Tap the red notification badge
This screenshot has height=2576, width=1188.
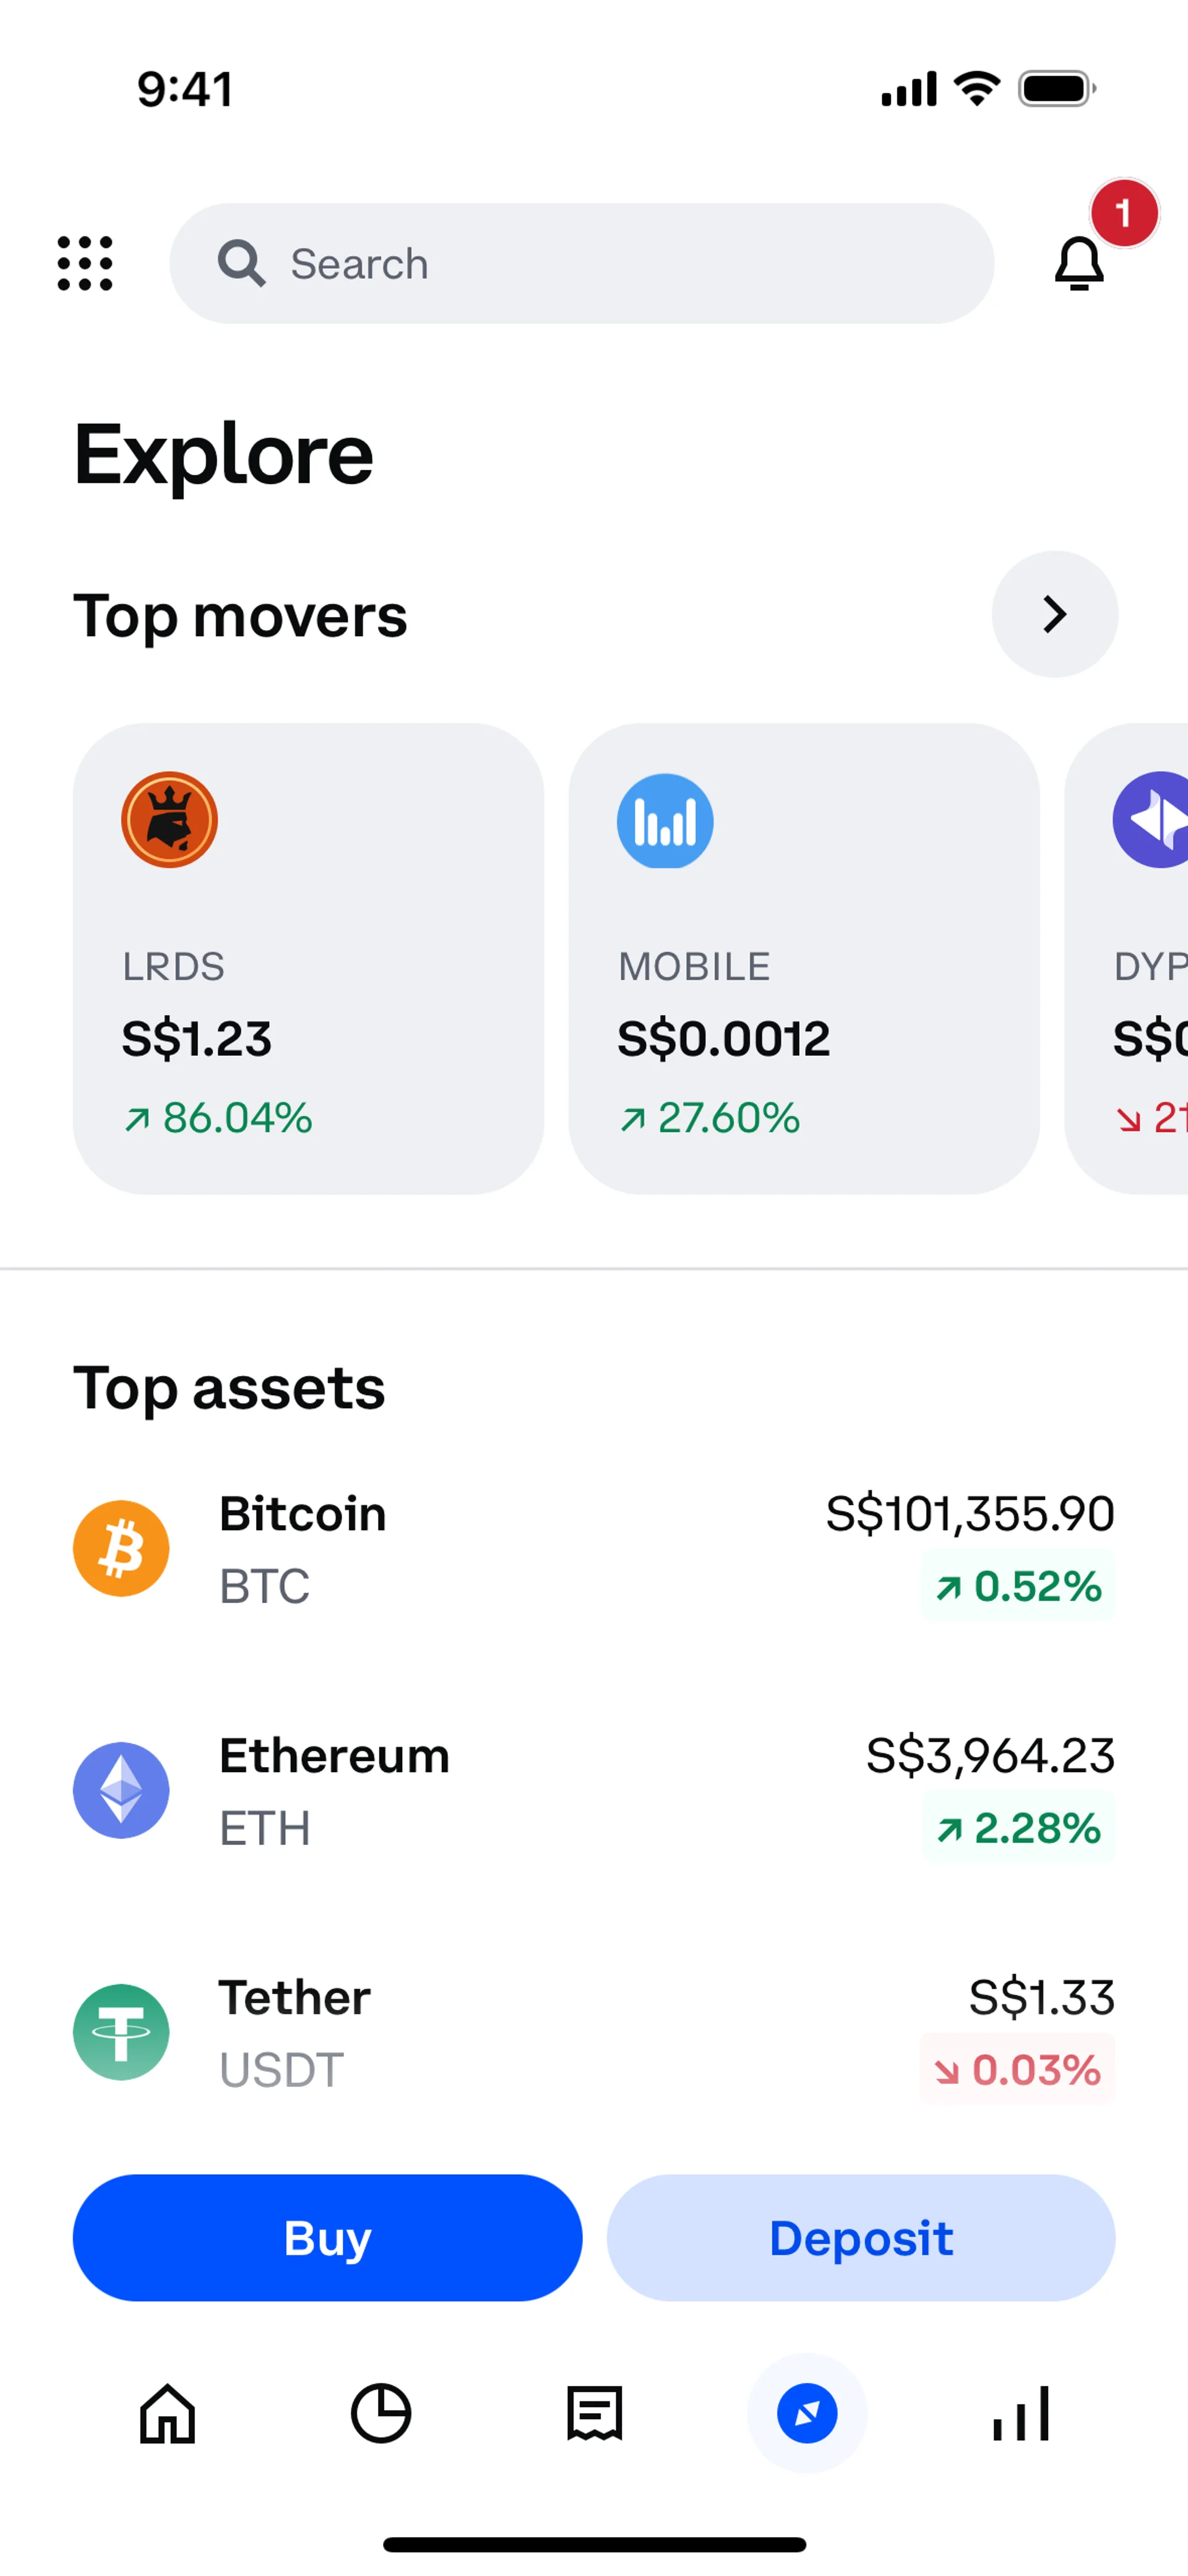coord(1124,213)
